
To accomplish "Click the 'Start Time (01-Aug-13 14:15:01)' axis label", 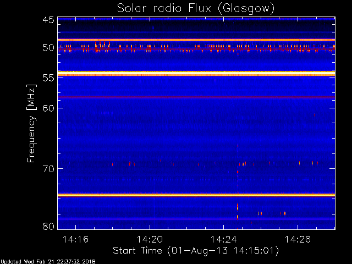I will (196, 251).
